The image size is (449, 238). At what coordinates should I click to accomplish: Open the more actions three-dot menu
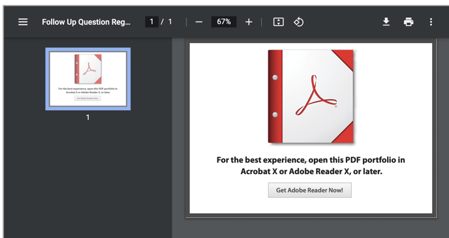pyautogui.click(x=431, y=22)
